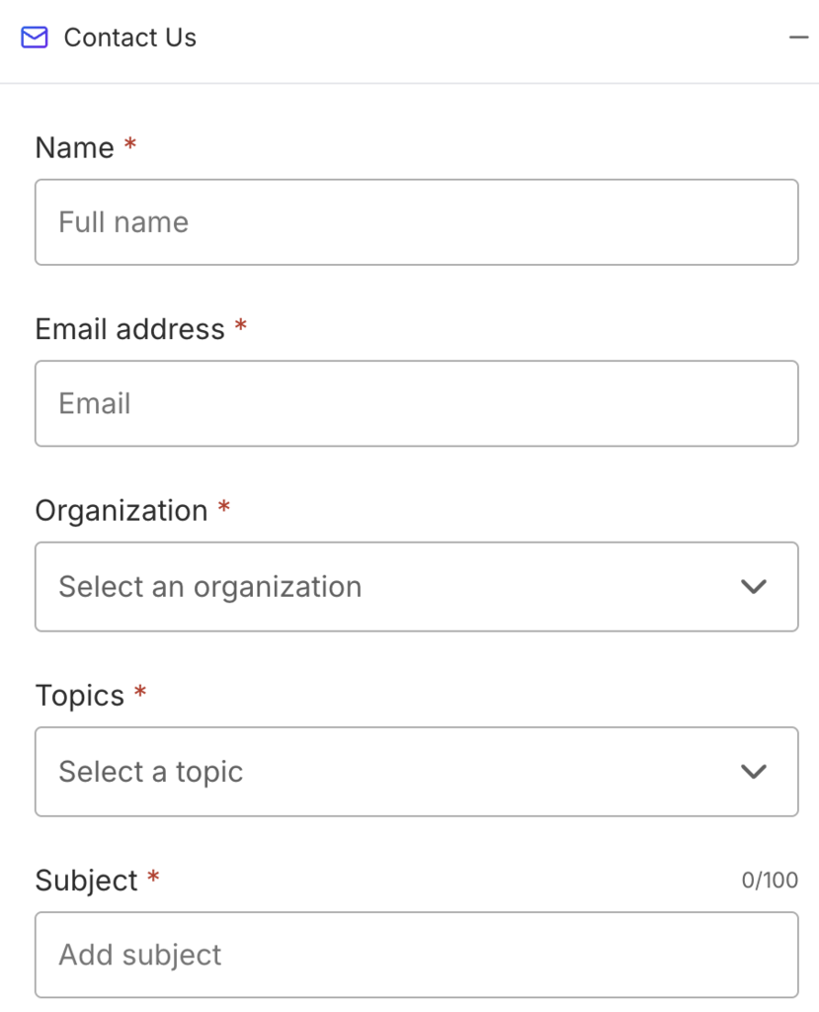Click the Organization field label
The width and height of the screenshot is (819, 1012).
(121, 511)
